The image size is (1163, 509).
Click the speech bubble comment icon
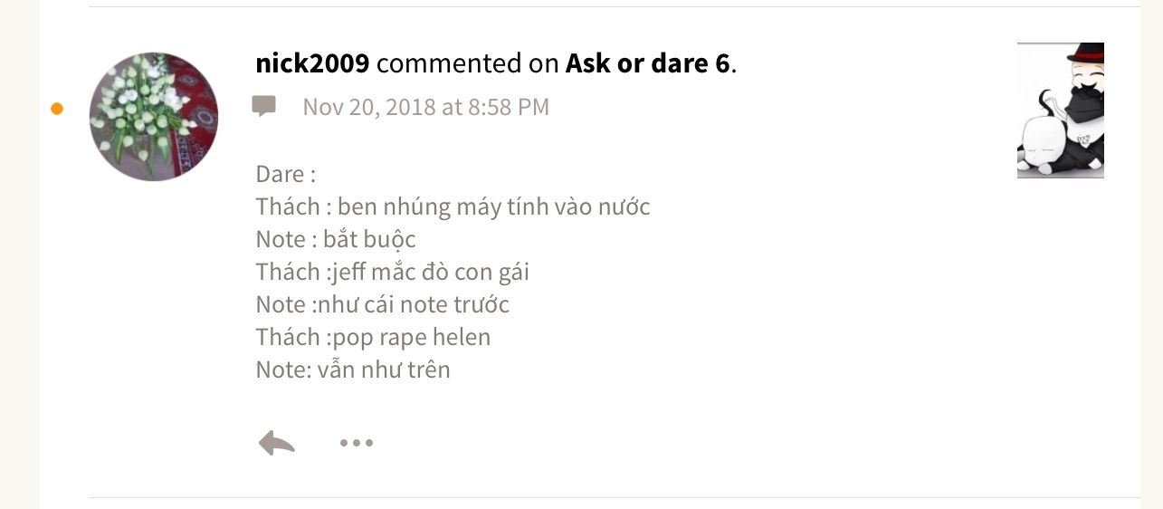(x=264, y=107)
